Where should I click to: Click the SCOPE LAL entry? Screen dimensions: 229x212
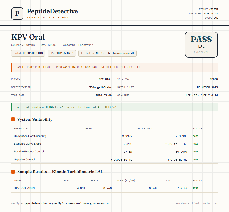pyautogui.click(x=211, y=18)
